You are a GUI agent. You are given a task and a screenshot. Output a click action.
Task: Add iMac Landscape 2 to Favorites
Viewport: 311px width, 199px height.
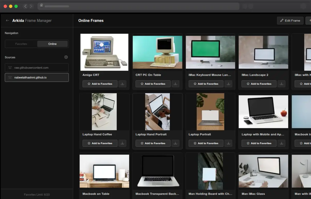(259, 84)
